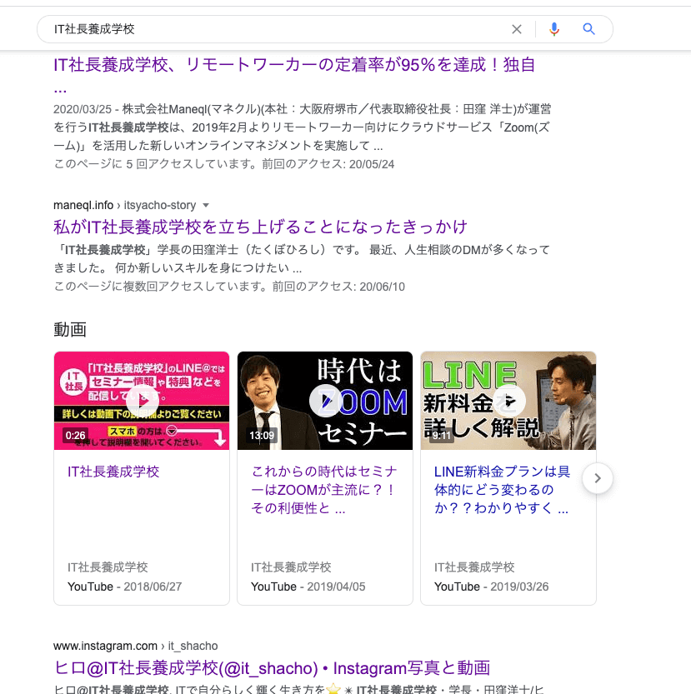Open リモートワーカーの定着率 result headline
This screenshot has height=694, width=691.
(294, 65)
